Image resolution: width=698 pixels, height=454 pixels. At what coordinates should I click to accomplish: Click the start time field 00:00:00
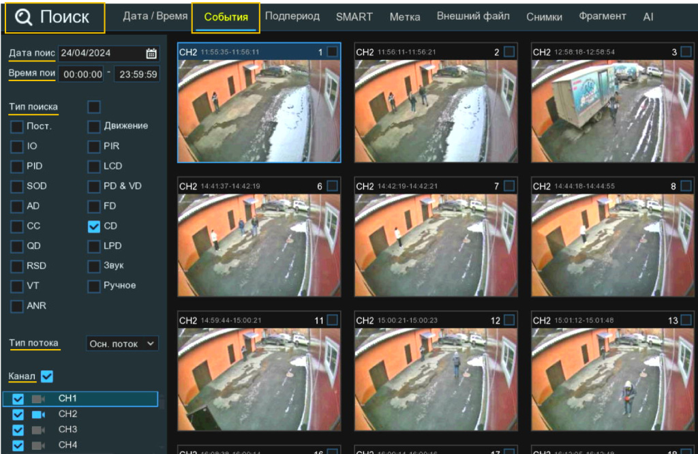click(x=81, y=74)
